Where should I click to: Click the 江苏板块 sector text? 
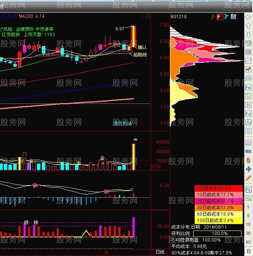click(x=11, y=35)
